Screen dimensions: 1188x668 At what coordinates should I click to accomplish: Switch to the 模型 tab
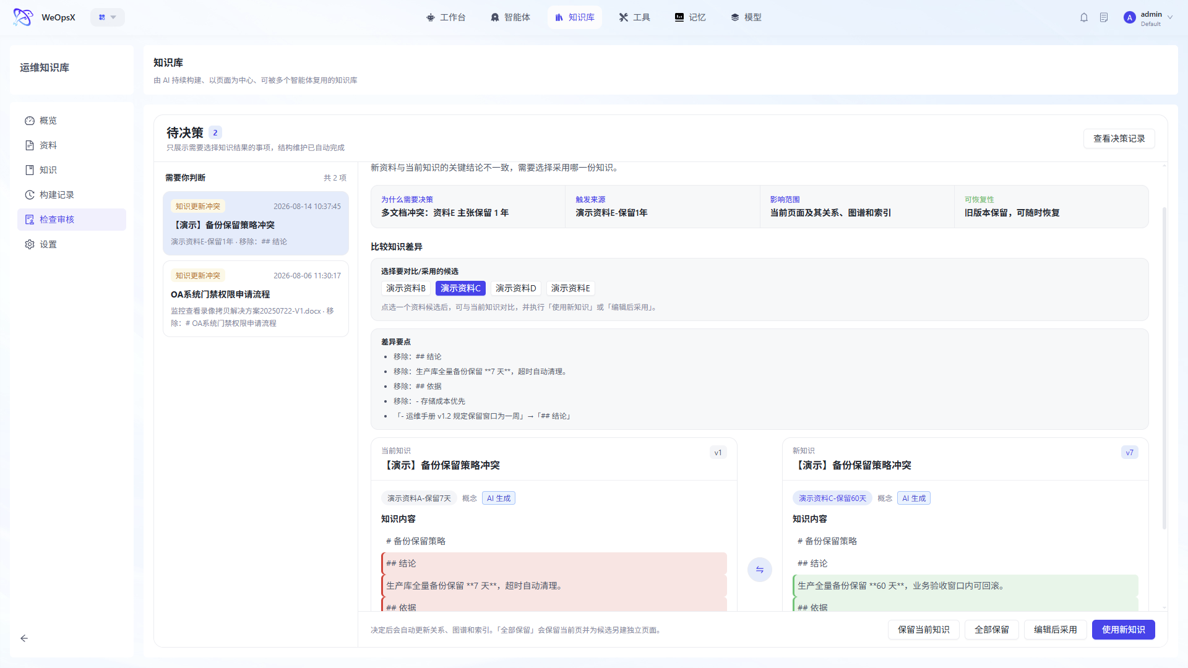[746, 17]
